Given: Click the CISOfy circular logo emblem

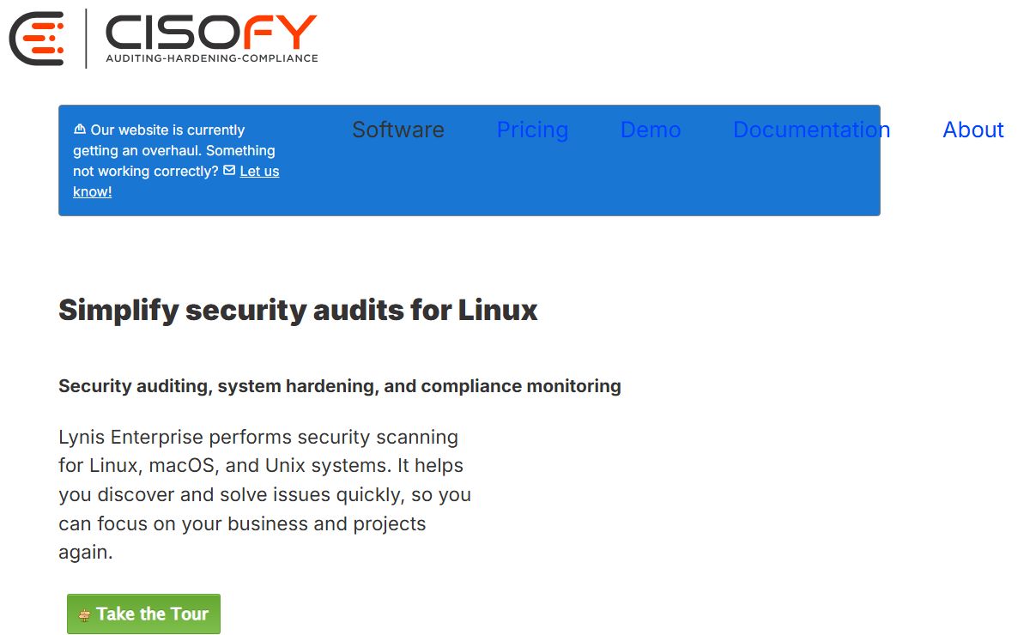Looking at the screenshot, I should point(37,39).
